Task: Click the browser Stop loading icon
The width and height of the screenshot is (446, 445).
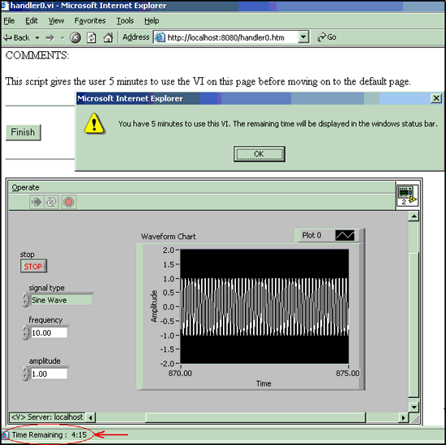Action: pyautogui.click(x=75, y=37)
